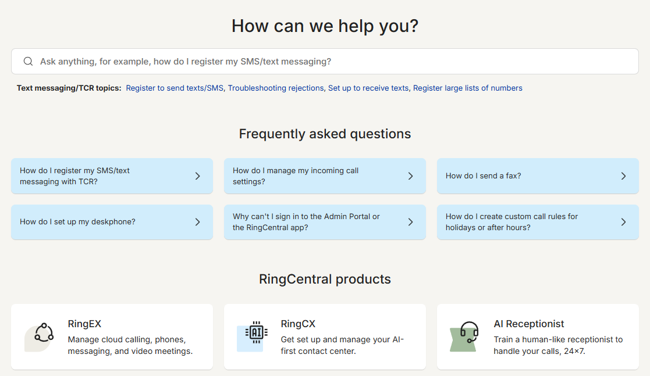Open the incoming call settings chevron
650x376 pixels.
point(410,176)
